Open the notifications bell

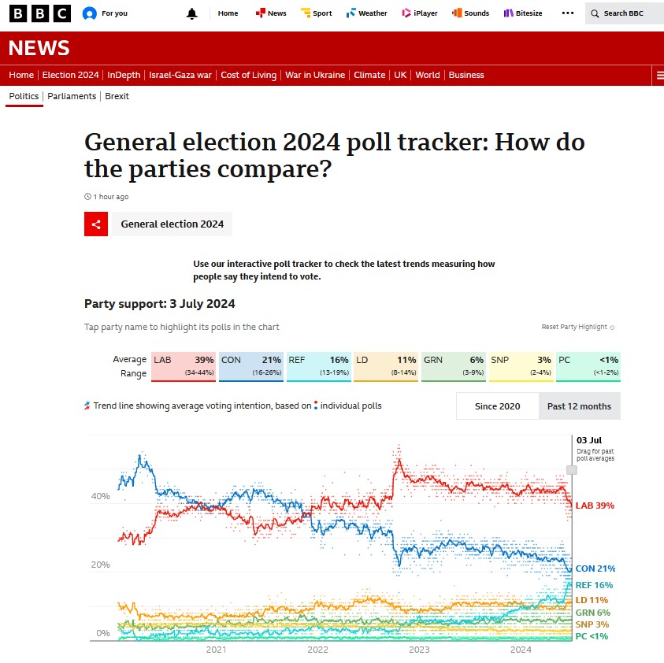pyautogui.click(x=192, y=13)
